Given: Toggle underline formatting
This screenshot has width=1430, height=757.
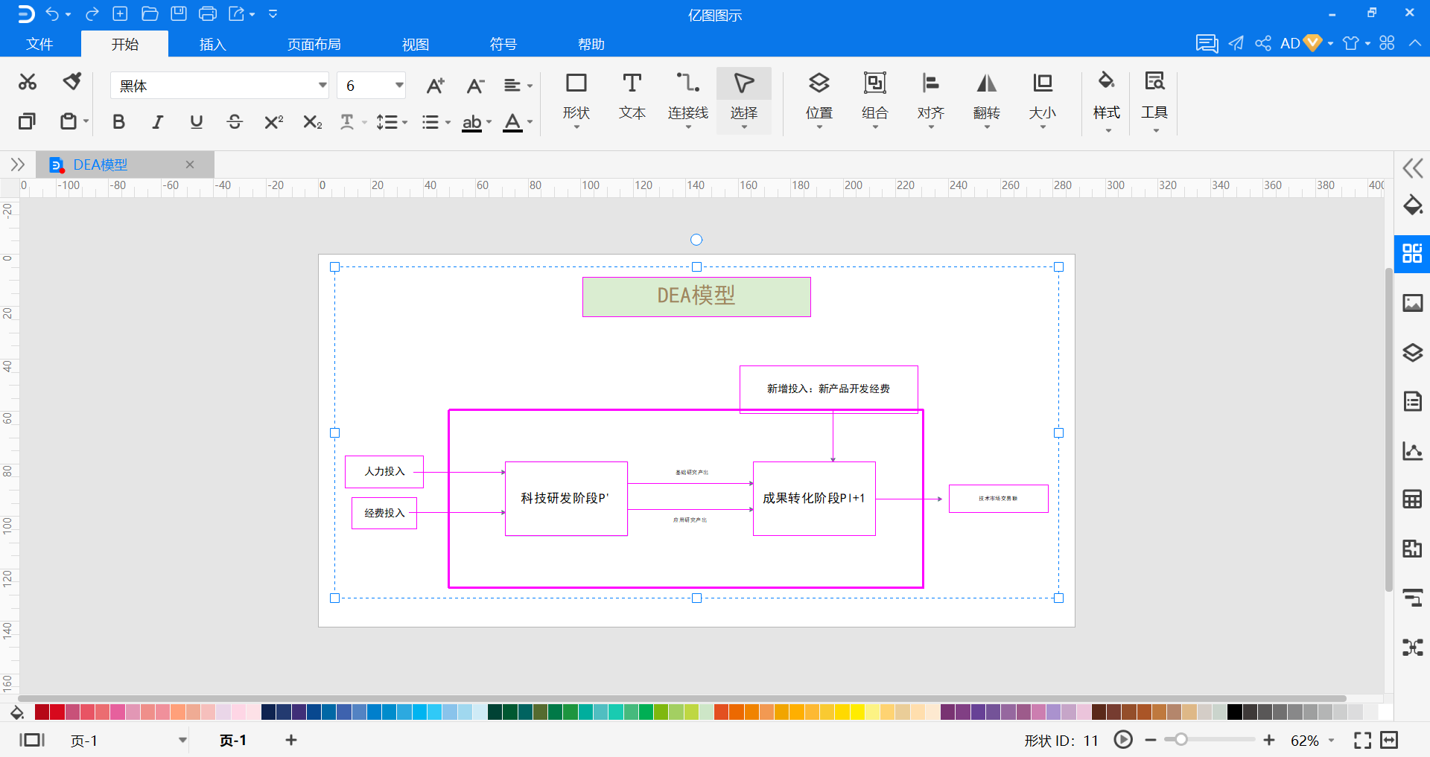Looking at the screenshot, I should point(196,122).
